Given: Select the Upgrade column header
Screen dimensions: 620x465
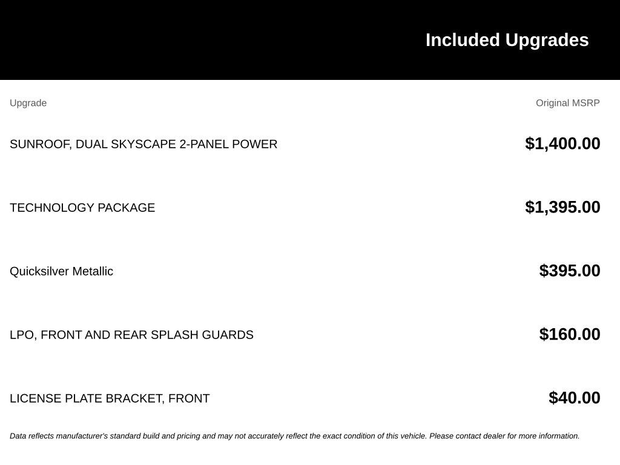Looking at the screenshot, I should (x=28, y=103).
